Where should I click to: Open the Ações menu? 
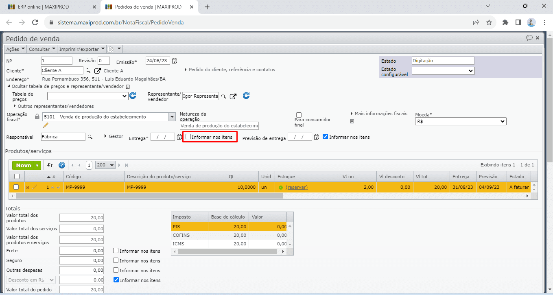pyautogui.click(x=15, y=49)
